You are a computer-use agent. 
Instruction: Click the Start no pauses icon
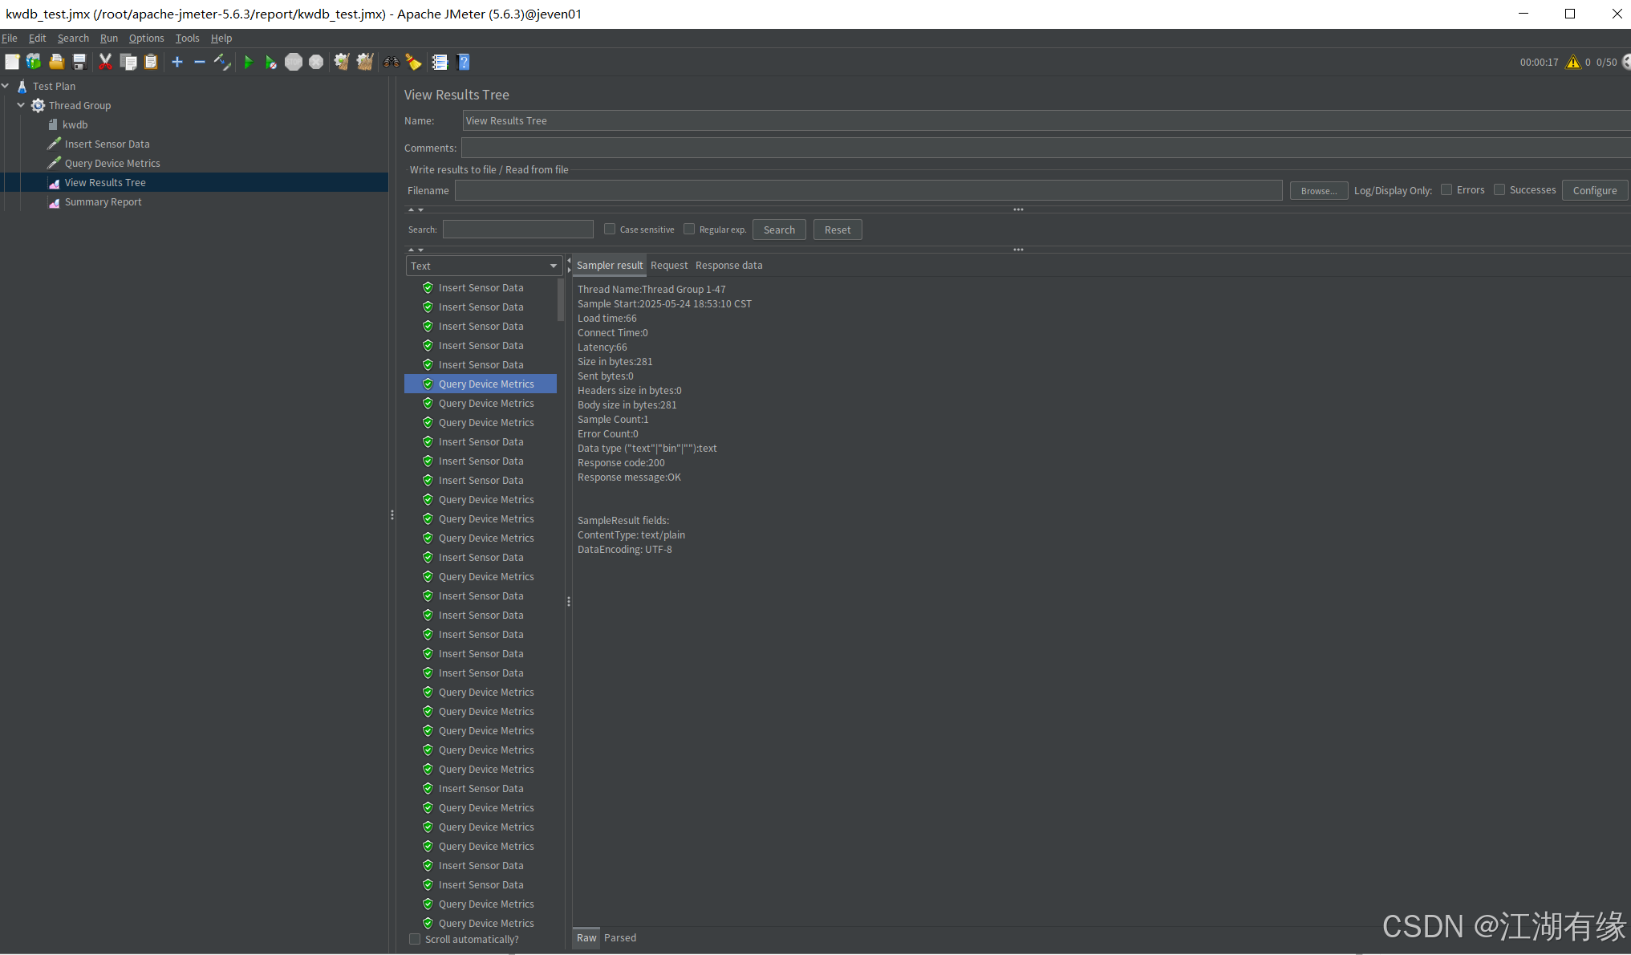(270, 62)
